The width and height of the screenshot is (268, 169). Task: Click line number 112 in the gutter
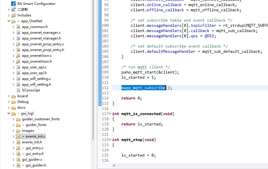pos(105,88)
